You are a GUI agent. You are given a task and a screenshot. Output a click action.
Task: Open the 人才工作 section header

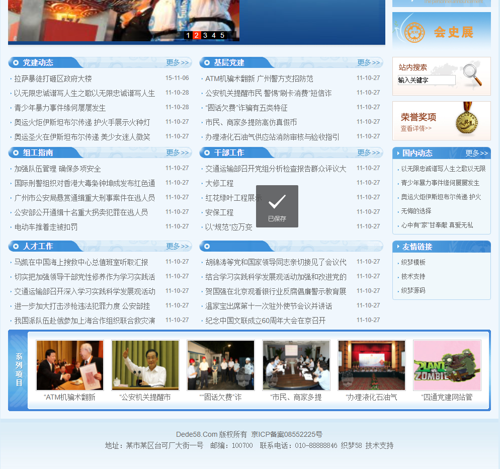38,246
